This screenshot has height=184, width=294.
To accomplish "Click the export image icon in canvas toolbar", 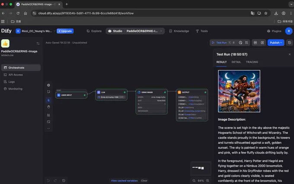I will tap(48, 122).
